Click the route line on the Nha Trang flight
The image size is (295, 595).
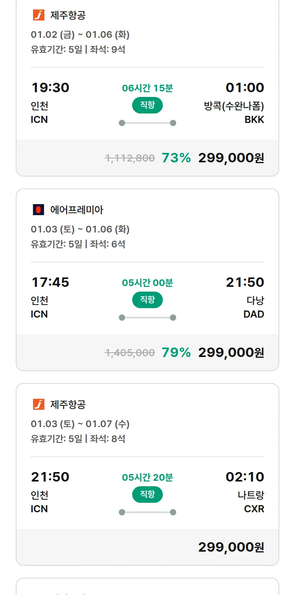[147, 512]
